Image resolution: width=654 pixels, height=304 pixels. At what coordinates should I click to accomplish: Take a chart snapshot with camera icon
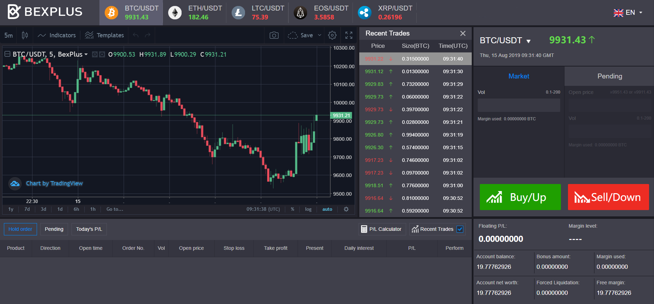pos(274,35)
